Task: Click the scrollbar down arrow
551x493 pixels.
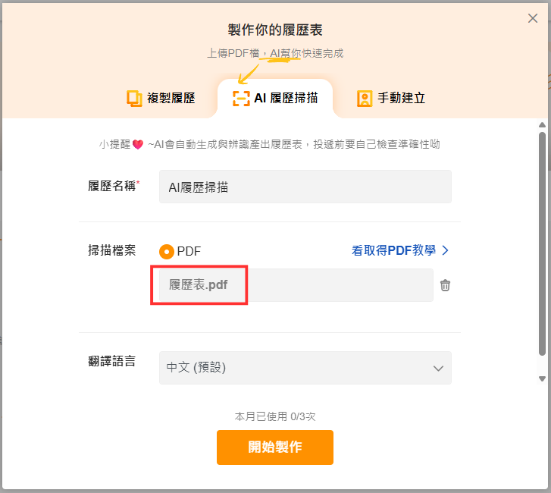Action: [x=542, y=378]
